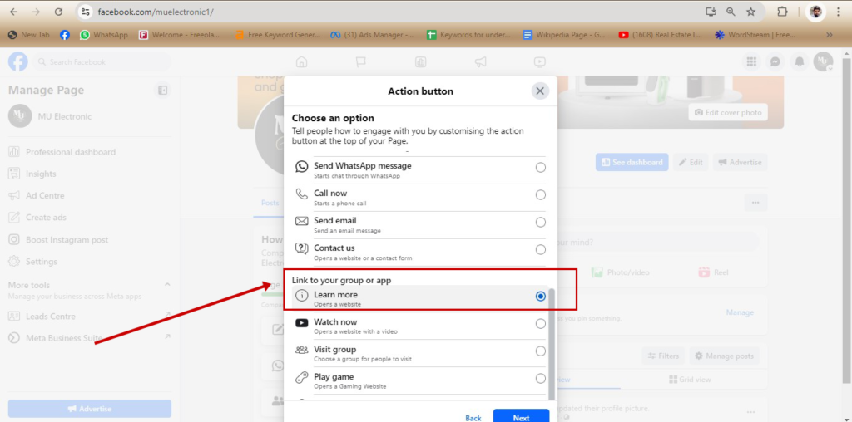Select the Learn more radio button
The height and width of the screenshot is (422, 852).
[x=540, y=297]
